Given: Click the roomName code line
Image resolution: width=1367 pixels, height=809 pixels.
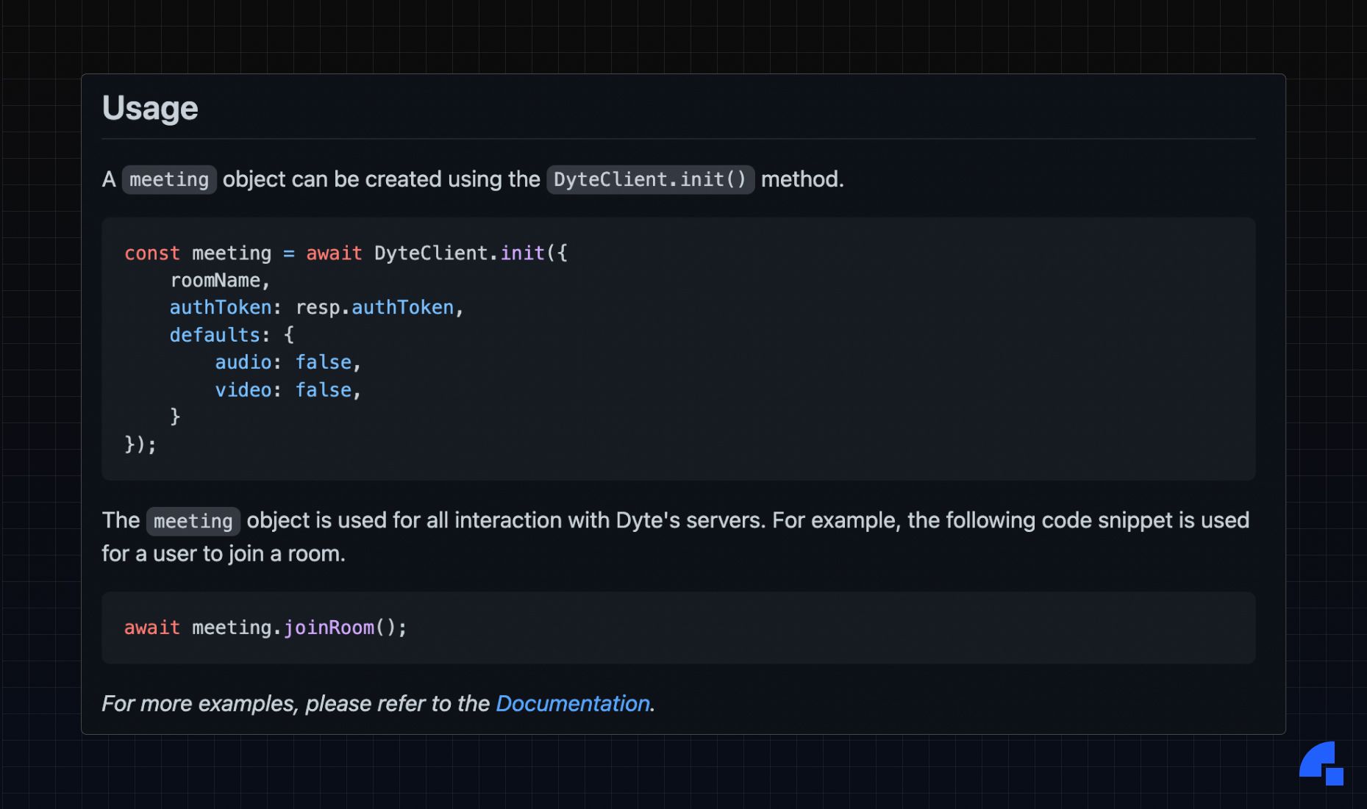Looking at the screenshot, I should click(x=220, y=281).
